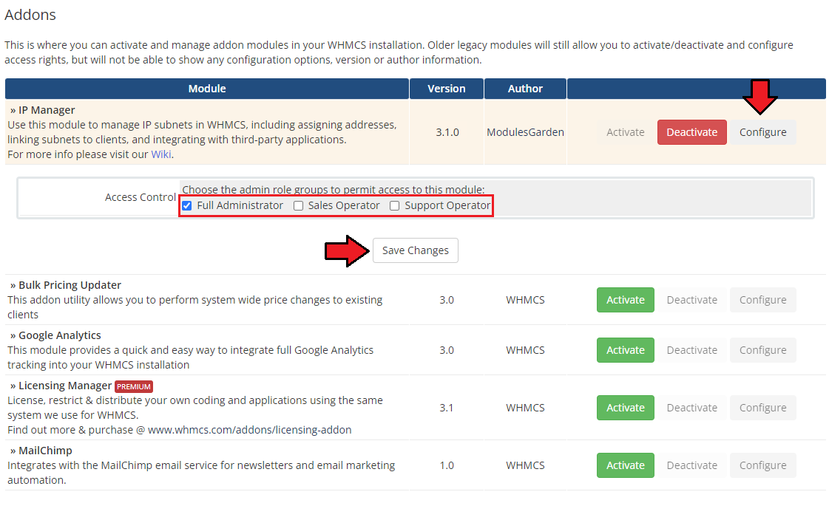Click WHMCS author cell in Bulk Pricing Updater row

[x=525, y=300]
